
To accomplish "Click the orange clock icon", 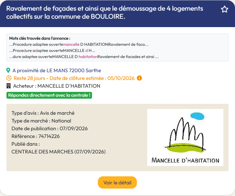I will (x=9, y=78).
